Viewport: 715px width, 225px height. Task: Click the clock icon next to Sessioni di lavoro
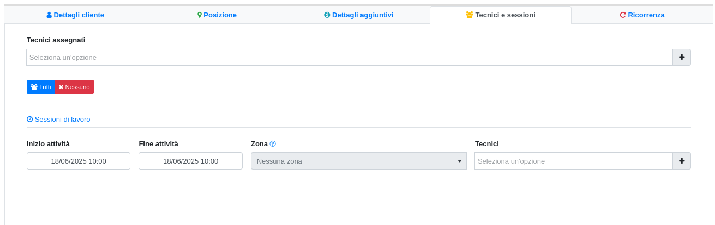tap(30, 120)
